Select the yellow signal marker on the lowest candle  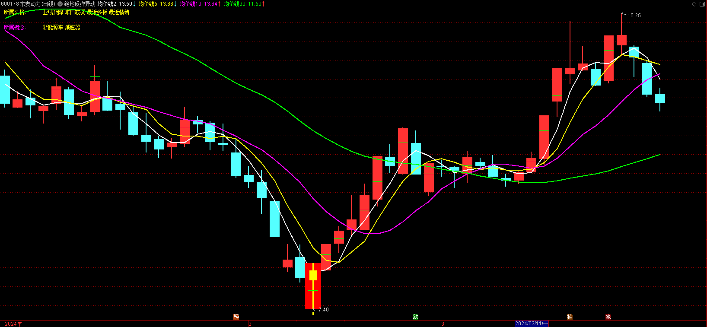pos(313,275)
